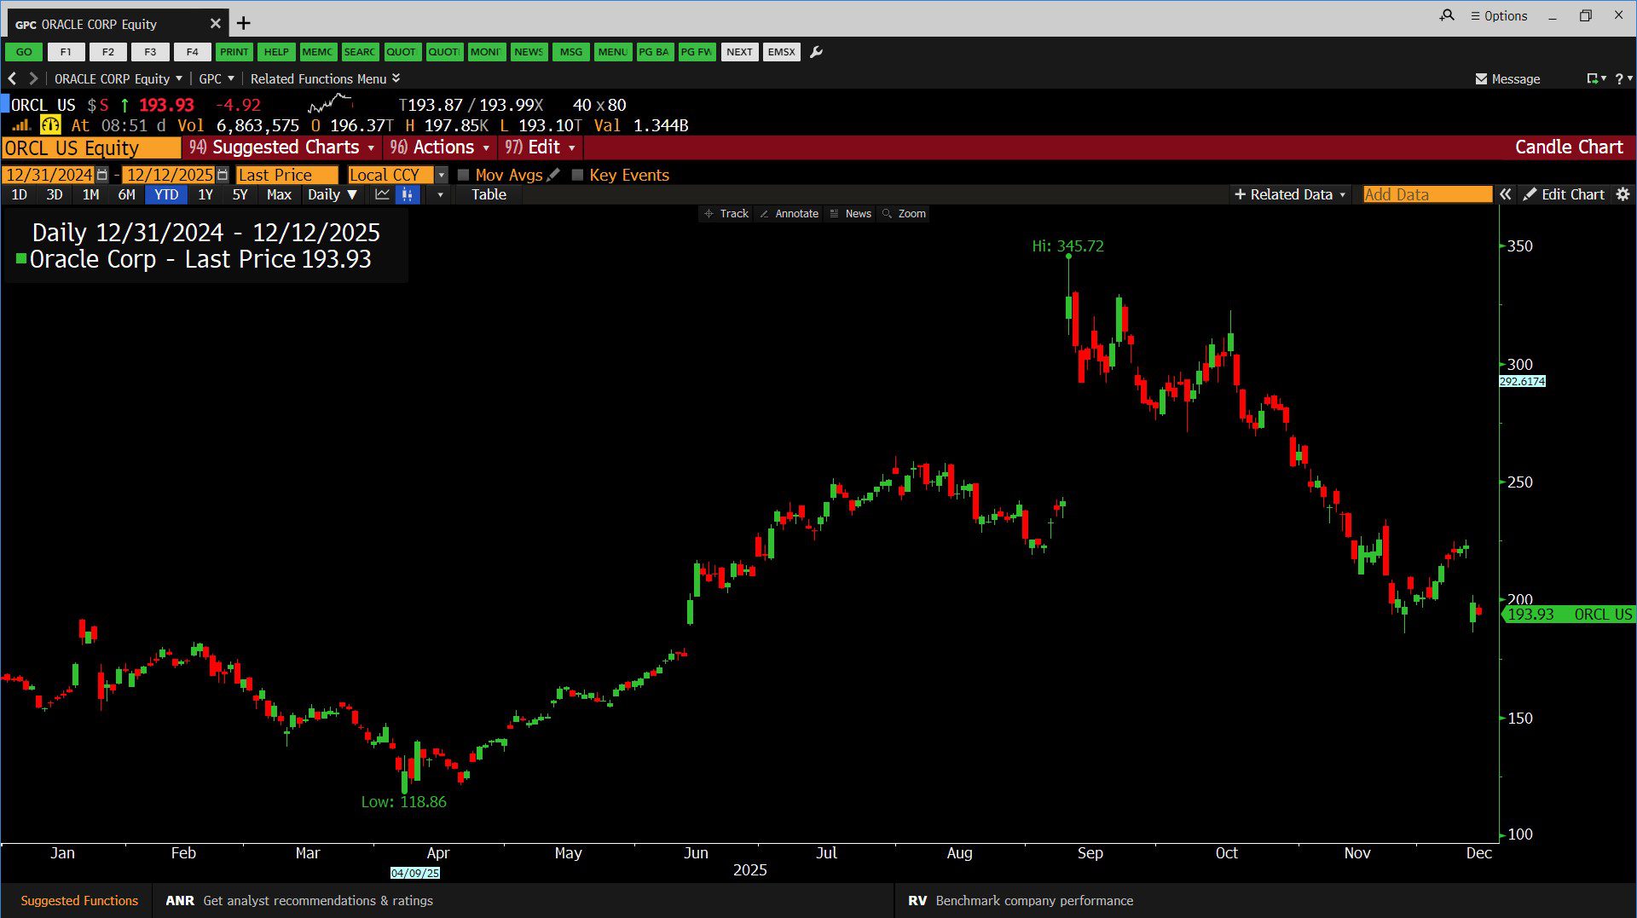1637x918 pixels.
Task: Close the ORACLE CORP Equity tab
Action: [x=216, y=24]
